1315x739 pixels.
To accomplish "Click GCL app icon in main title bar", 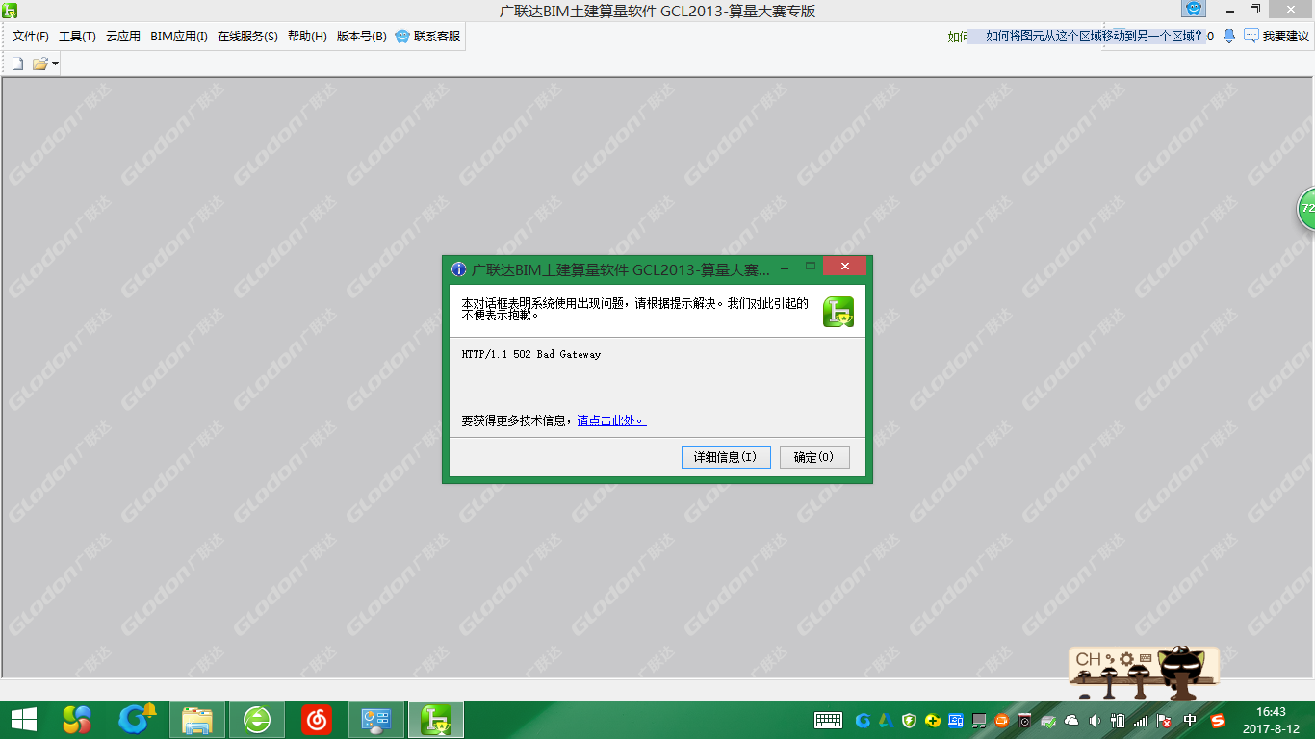I will (x=10, y=10).
